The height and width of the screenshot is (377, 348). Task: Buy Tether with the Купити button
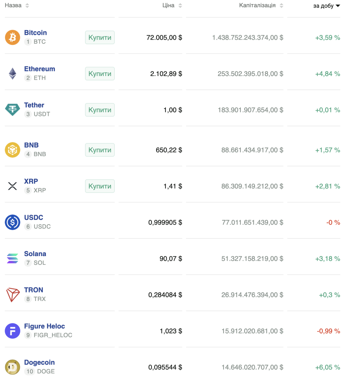coord(100,110)
